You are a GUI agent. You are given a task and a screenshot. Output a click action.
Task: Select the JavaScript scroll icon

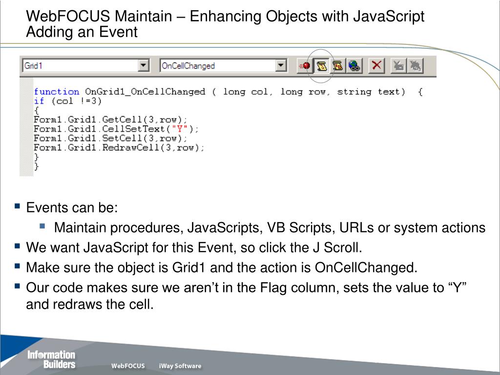tap(321, 66)
